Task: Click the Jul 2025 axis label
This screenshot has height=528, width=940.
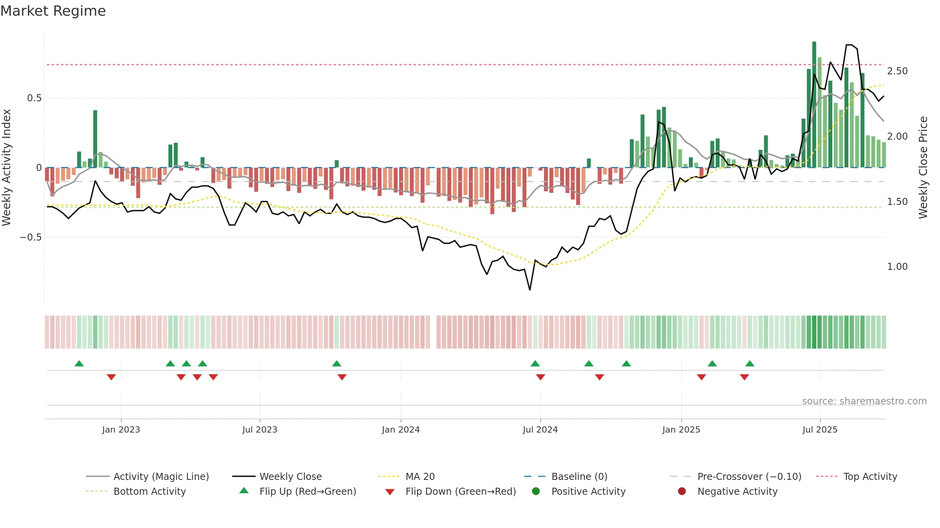Action: point(820,429)
